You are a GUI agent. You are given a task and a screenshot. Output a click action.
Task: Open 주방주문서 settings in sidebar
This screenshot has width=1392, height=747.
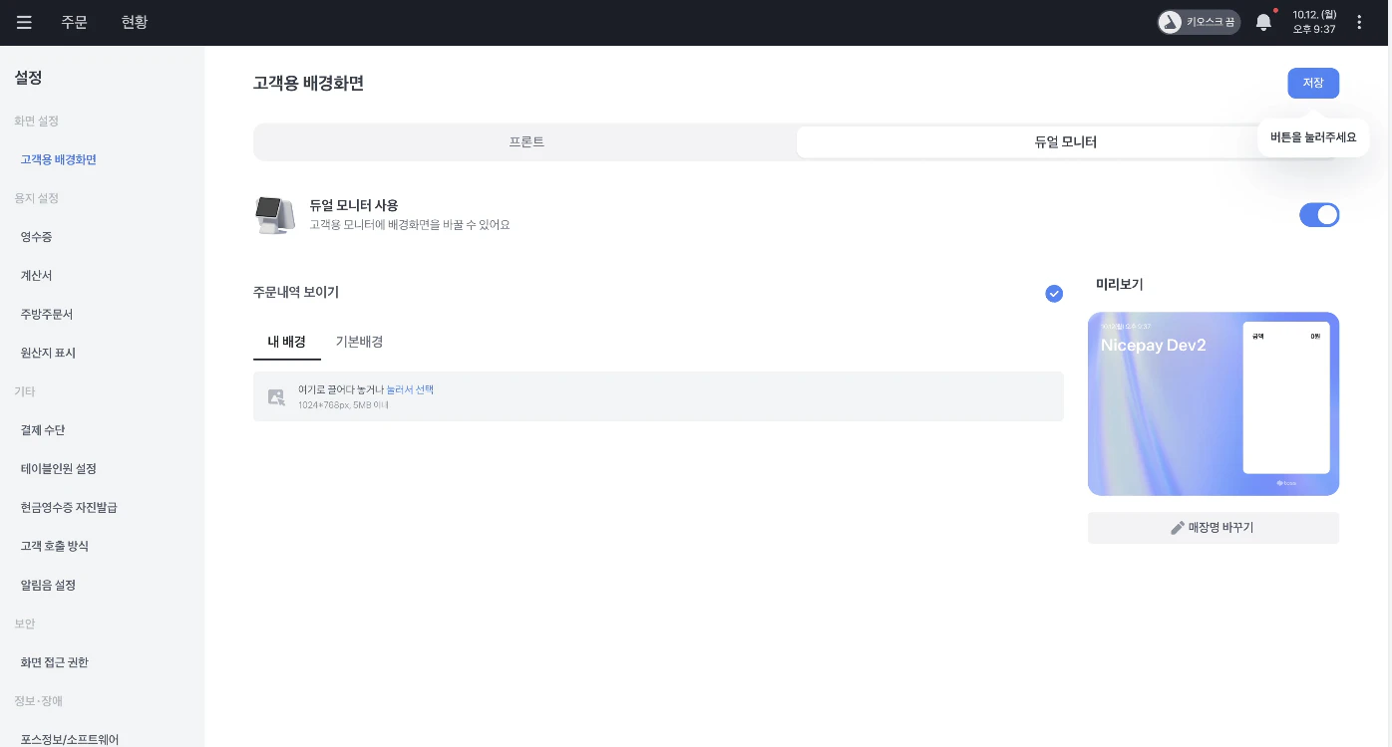point(47,314)
